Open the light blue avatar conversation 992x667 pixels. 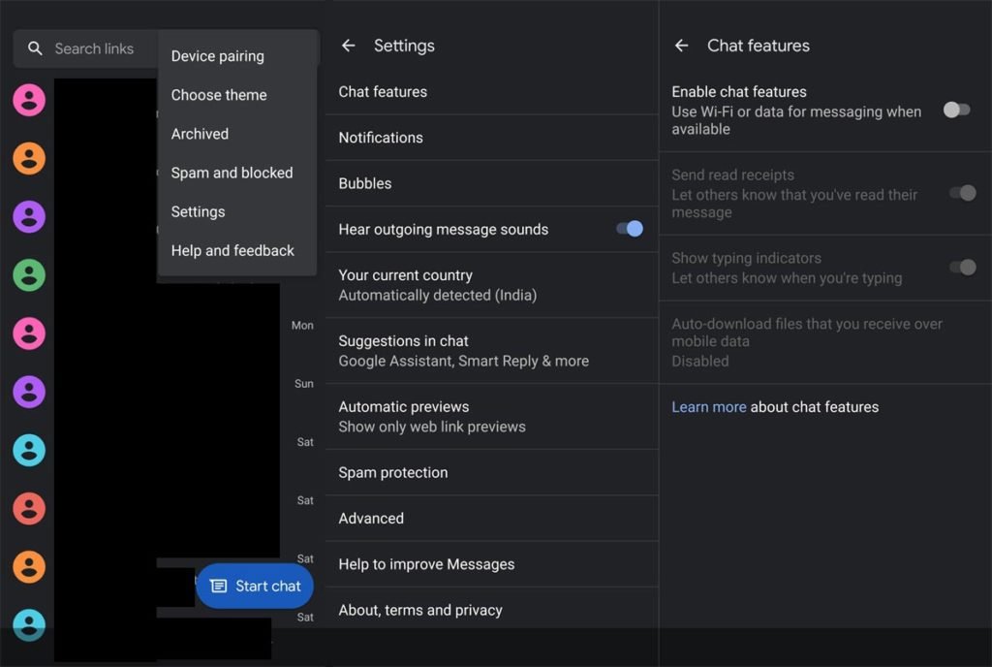tap(28, 449)
